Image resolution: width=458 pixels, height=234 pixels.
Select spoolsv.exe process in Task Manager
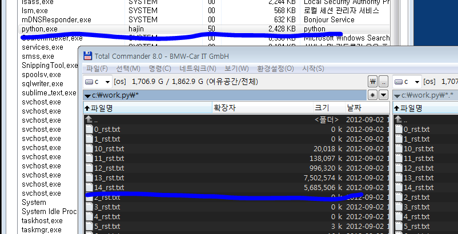click(41, 74)
